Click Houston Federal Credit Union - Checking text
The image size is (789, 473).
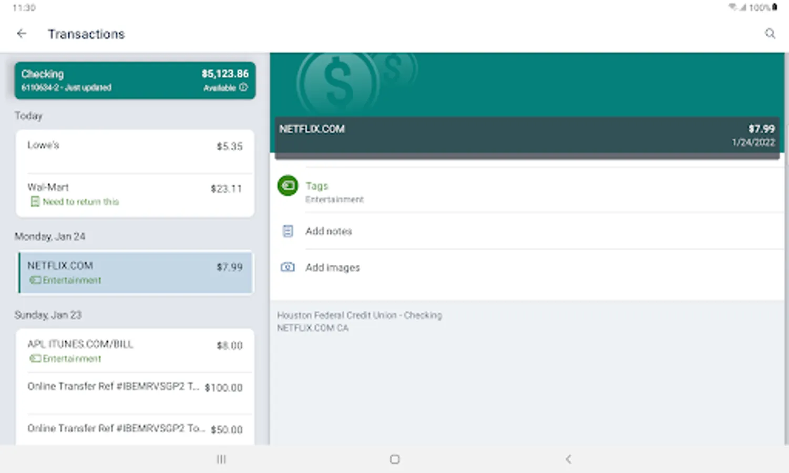(360, 315)
